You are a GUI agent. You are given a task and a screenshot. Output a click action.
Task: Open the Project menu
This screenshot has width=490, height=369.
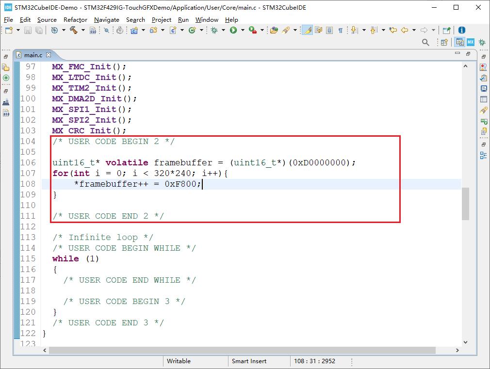(161, 19)
